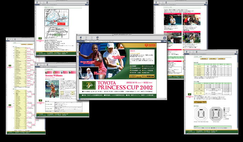Click Refresh icon in front browser toolbar

[x=97, y=38]
